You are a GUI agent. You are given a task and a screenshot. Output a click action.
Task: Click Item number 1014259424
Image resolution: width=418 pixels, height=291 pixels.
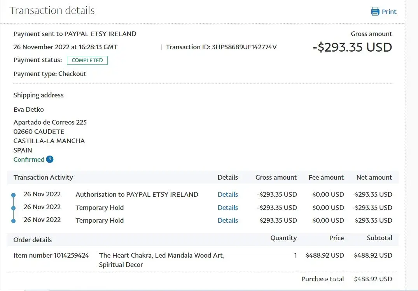click(x=51, y=255)
